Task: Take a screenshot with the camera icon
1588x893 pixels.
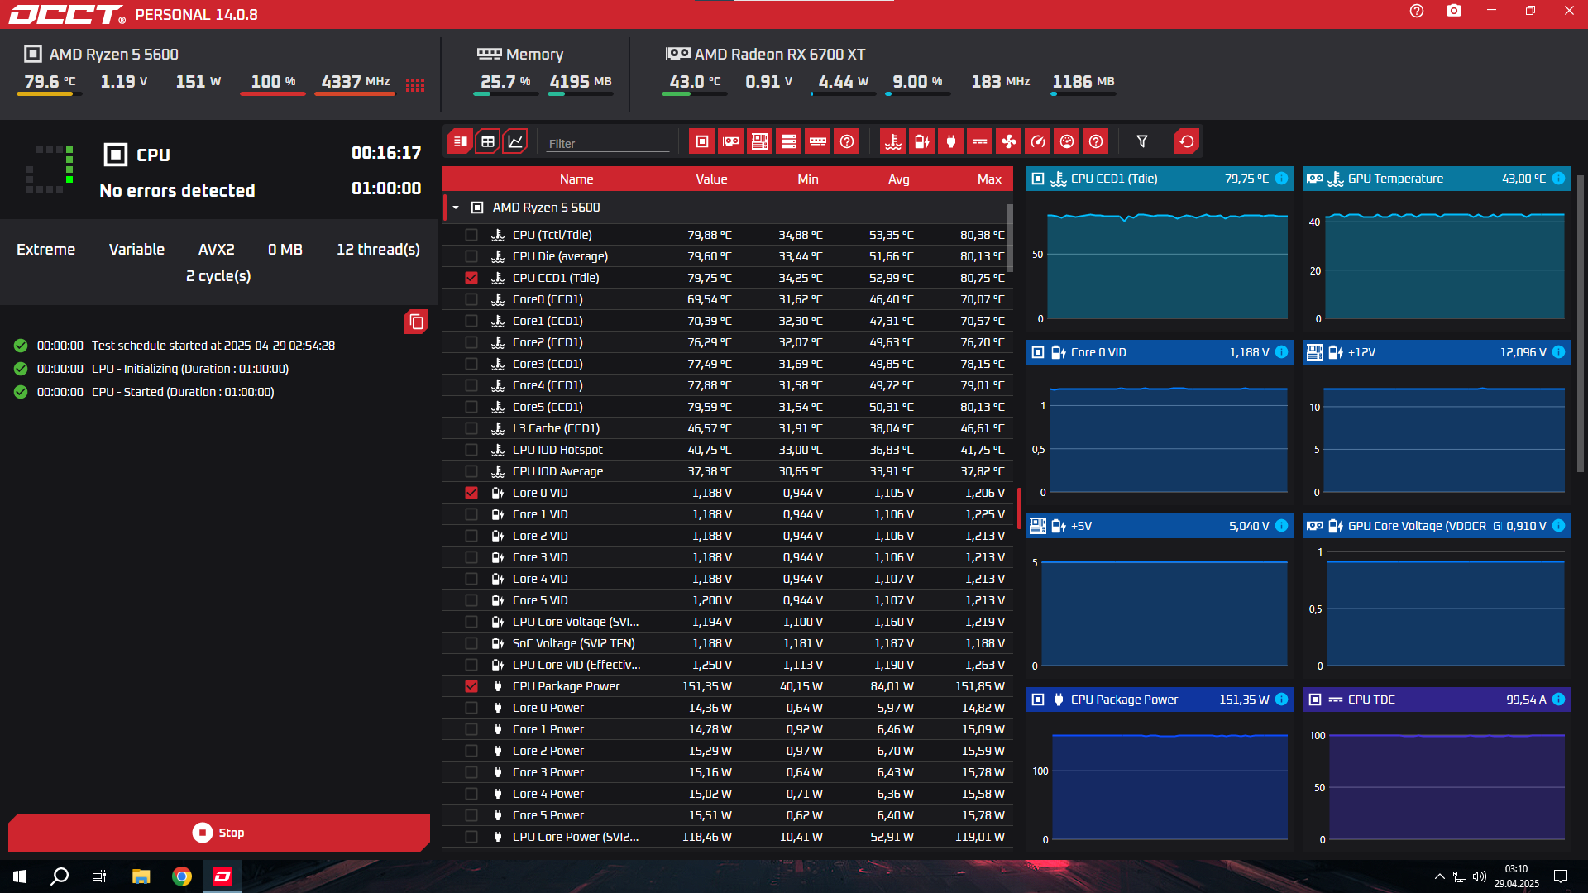Action: [x=1453, y=12]
